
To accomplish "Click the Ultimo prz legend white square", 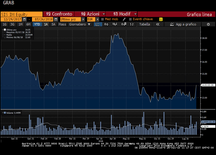I will tap(5, 30).
